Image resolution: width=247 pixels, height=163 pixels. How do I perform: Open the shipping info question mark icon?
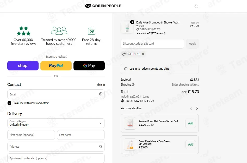point(133,84)
